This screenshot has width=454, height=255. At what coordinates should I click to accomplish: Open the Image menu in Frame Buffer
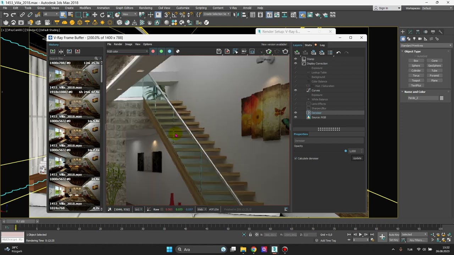pyautogui.click(x=128, y=44)
